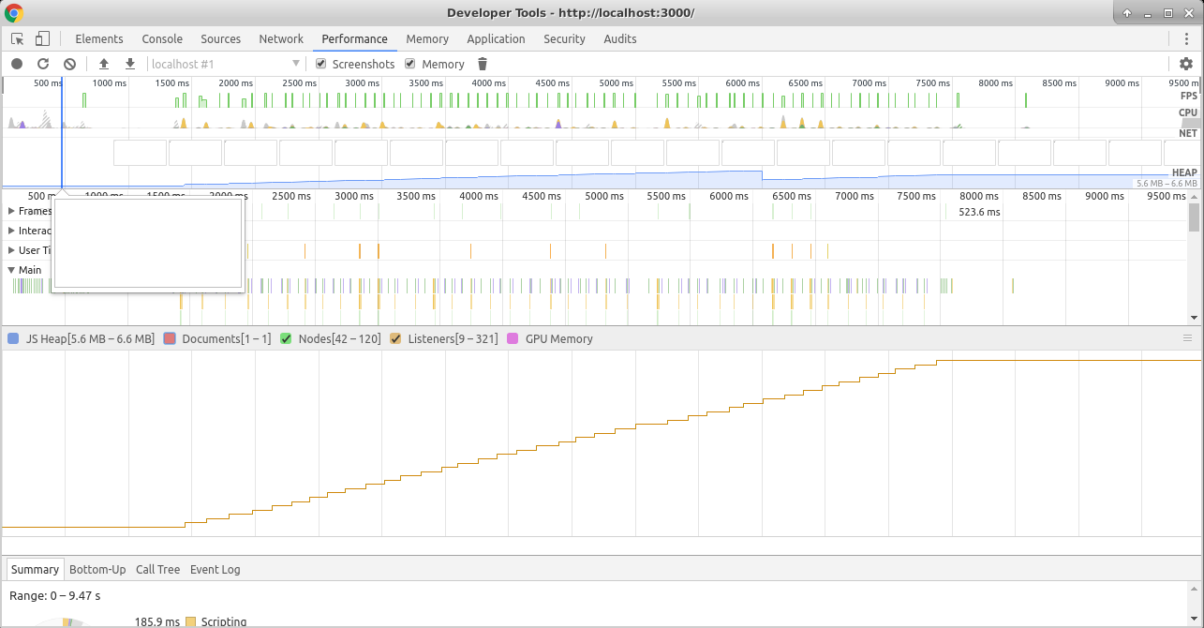
Task: Switch to the Console tab
Action: (x=162, y=38)
